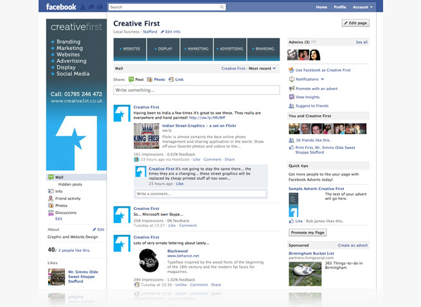Click Friend activity sidebar icon
The height and width of the screenshot is (307, 421).
click(x=51, y=198)
